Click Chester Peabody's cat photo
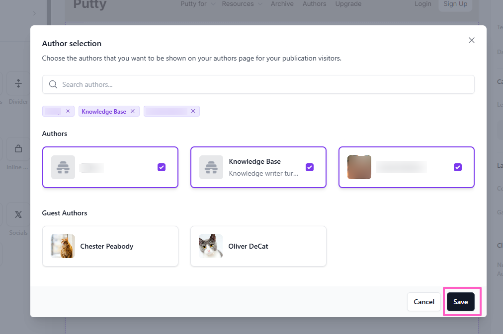The image size is (503, 334). pyautogui.click(x=63, y=246)
